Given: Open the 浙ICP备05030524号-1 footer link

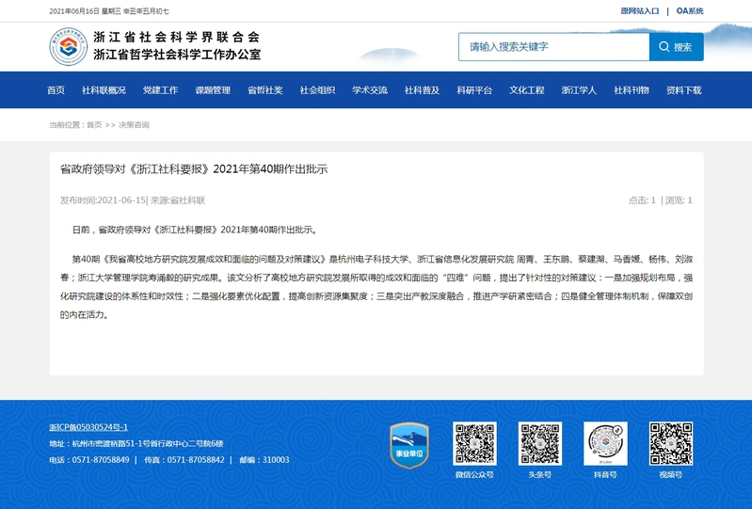Looking at the screenshot, I should tap(88, 427).
